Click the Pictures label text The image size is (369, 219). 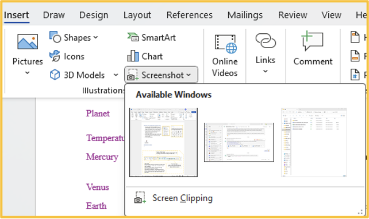(28, 61)
